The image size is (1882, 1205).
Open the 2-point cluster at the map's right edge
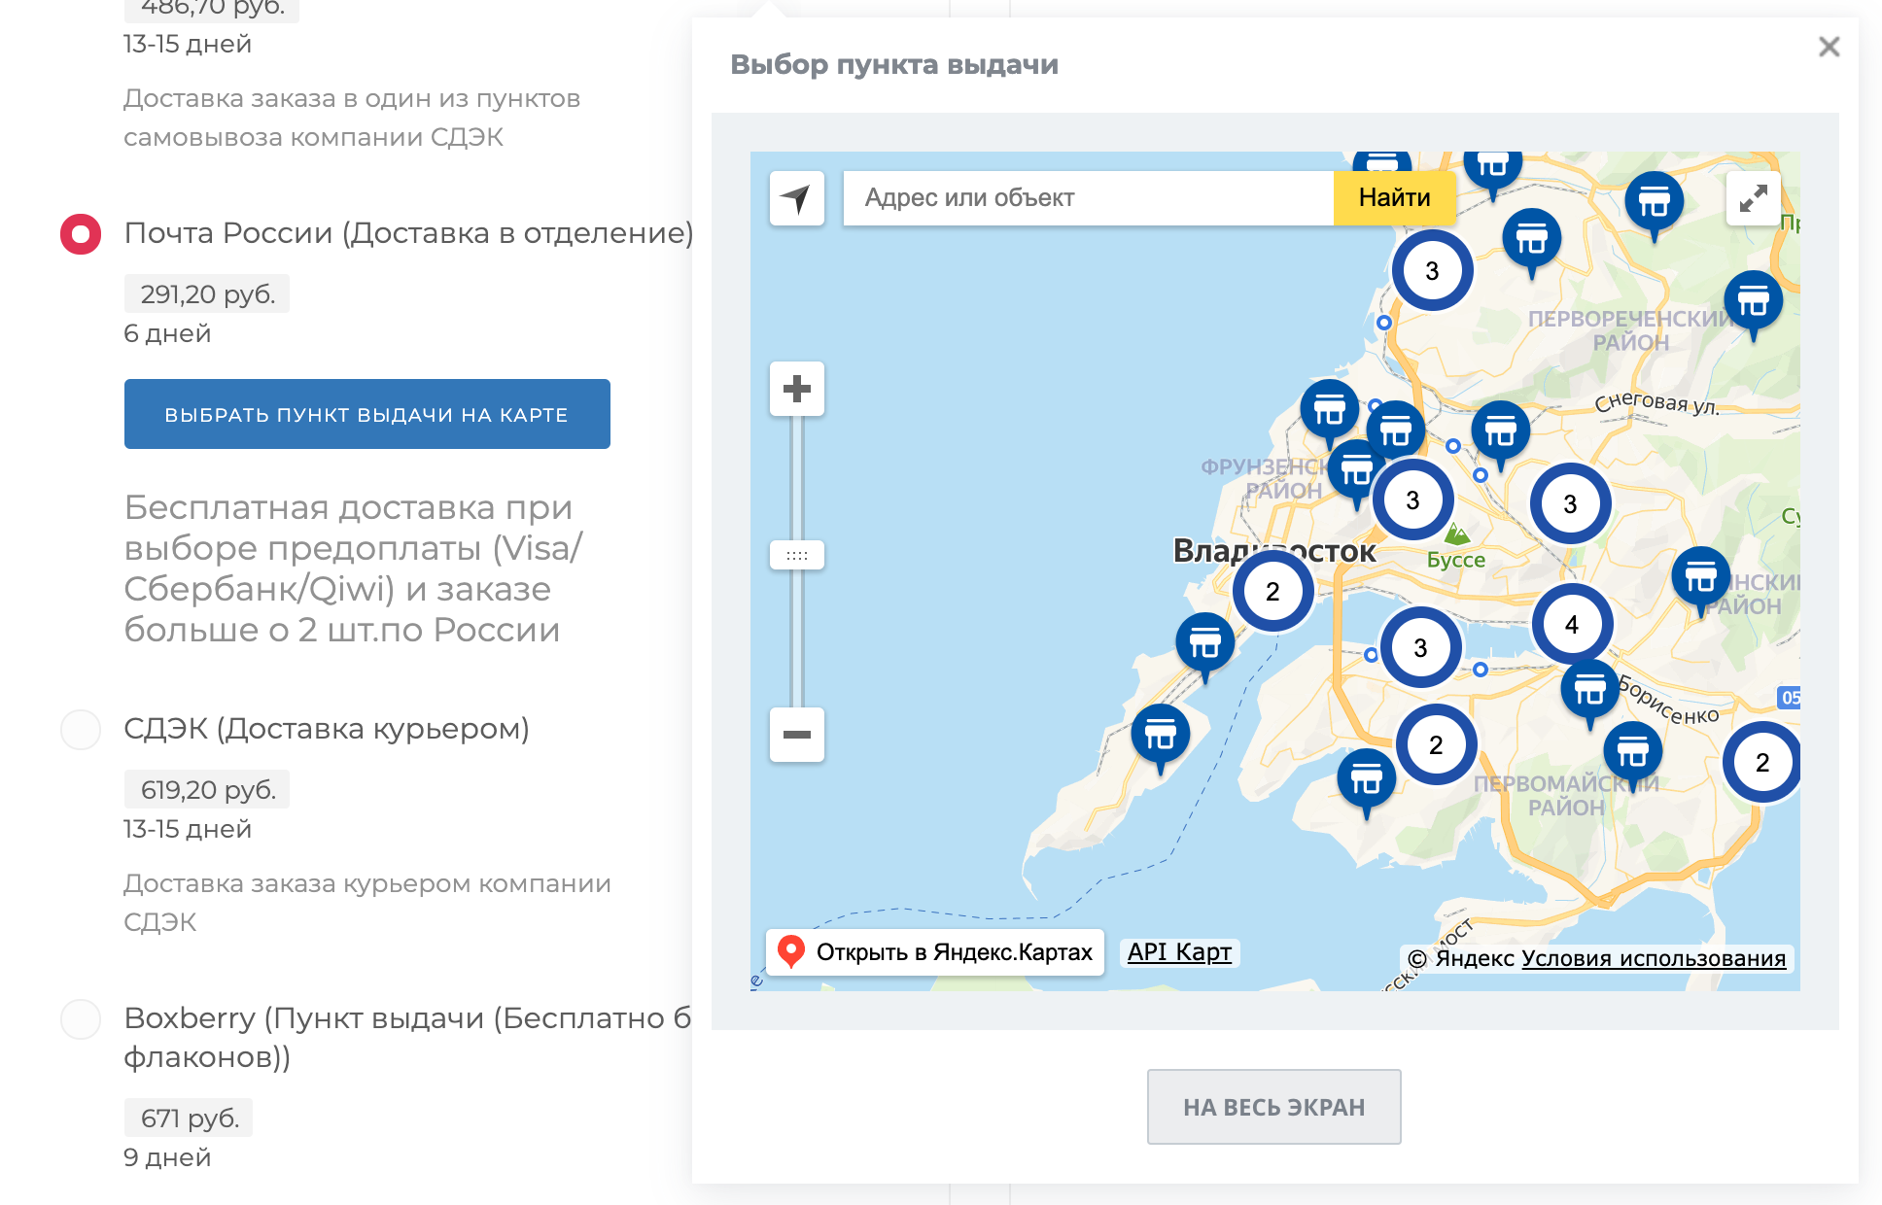coord(1762,763)
